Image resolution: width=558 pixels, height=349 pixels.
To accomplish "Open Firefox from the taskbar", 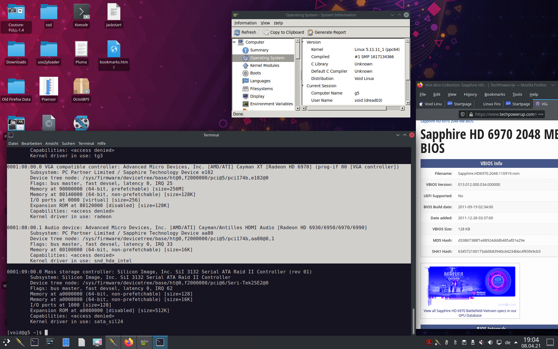I will click(x=128, y=342).
